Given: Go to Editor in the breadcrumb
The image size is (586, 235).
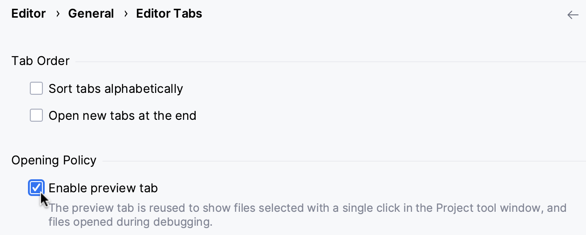Looking at the screenshot, I should click(28, 14).
